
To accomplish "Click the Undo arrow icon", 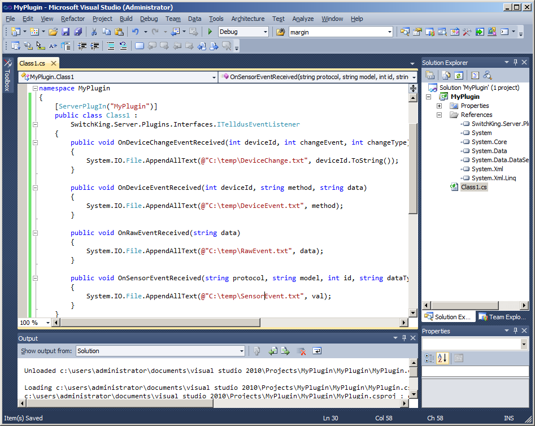I will coord(136,32).
